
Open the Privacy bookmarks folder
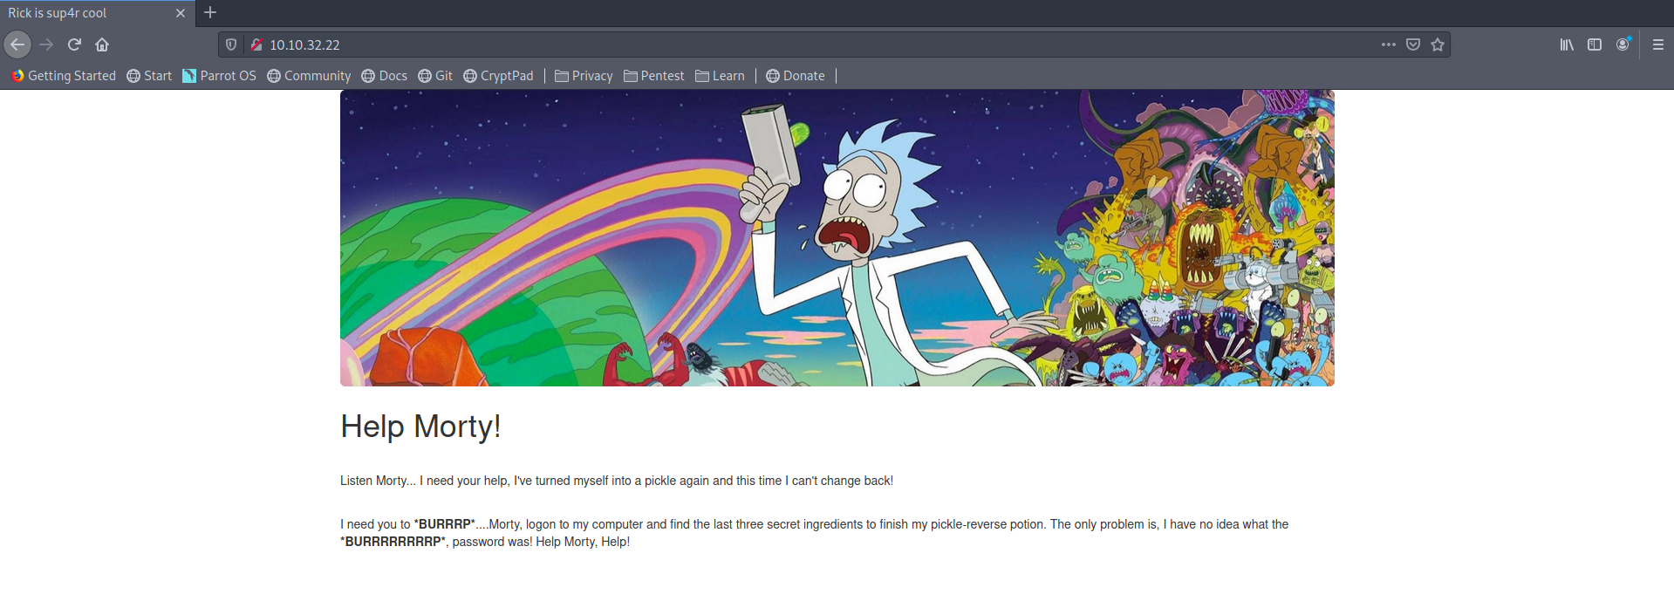coord(584,76)
